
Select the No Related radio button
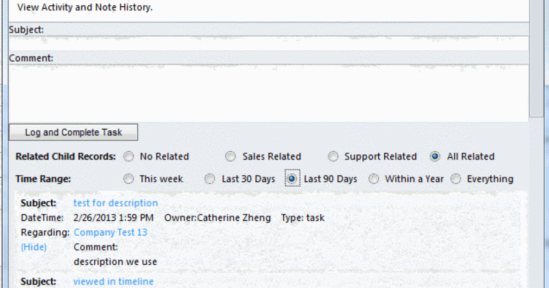point(129,156)
